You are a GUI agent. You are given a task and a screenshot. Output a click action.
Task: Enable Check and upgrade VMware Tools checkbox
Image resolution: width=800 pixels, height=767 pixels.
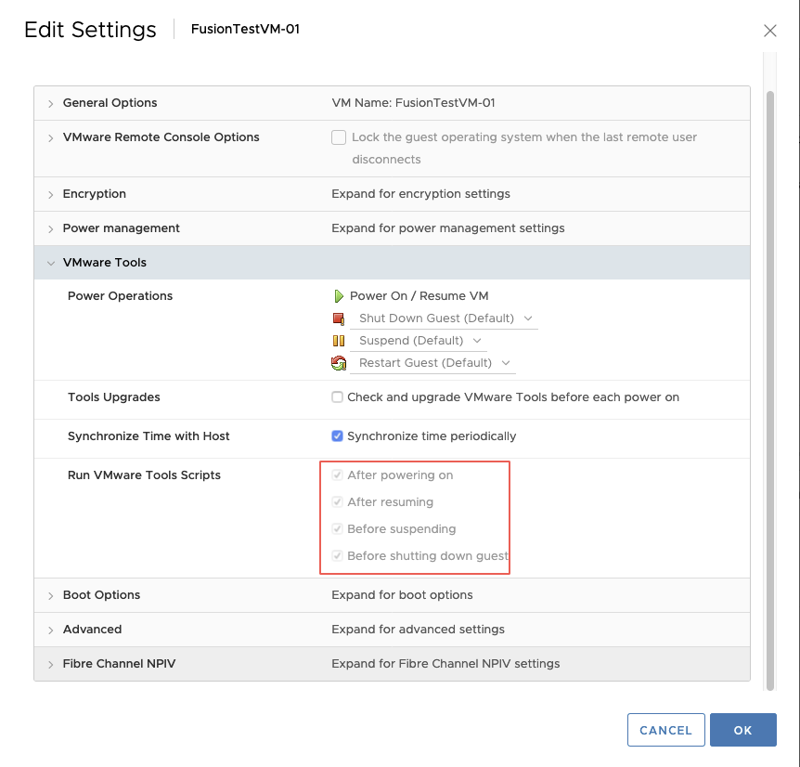337,397
